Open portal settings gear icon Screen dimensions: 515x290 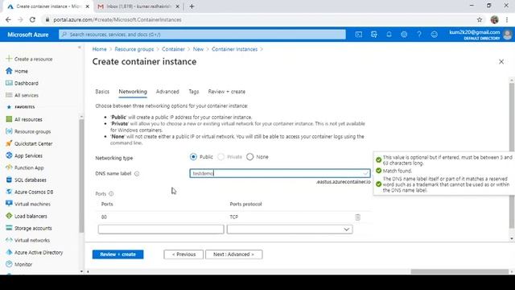click(x=404, y=35)
